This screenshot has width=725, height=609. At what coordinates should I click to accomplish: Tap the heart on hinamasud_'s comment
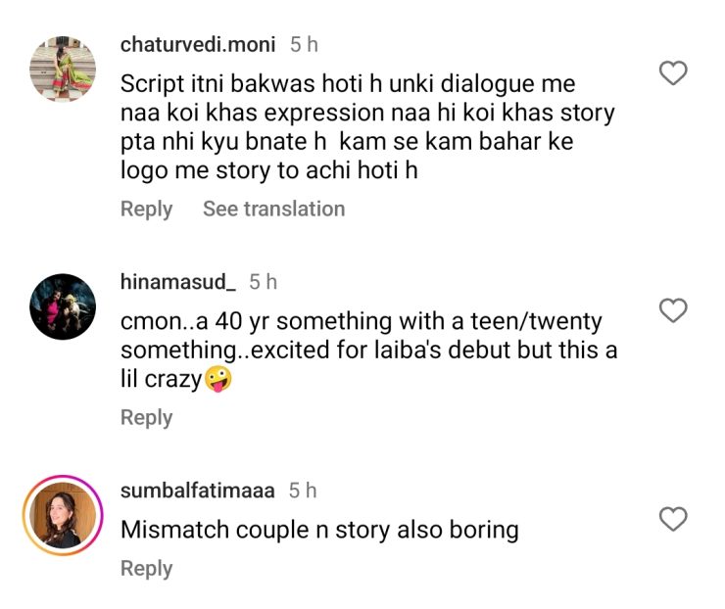pos(673,311)
